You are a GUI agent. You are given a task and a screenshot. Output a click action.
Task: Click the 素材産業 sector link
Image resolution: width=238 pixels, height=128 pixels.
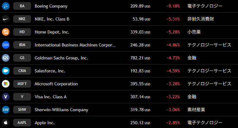[x=196, y=110]
